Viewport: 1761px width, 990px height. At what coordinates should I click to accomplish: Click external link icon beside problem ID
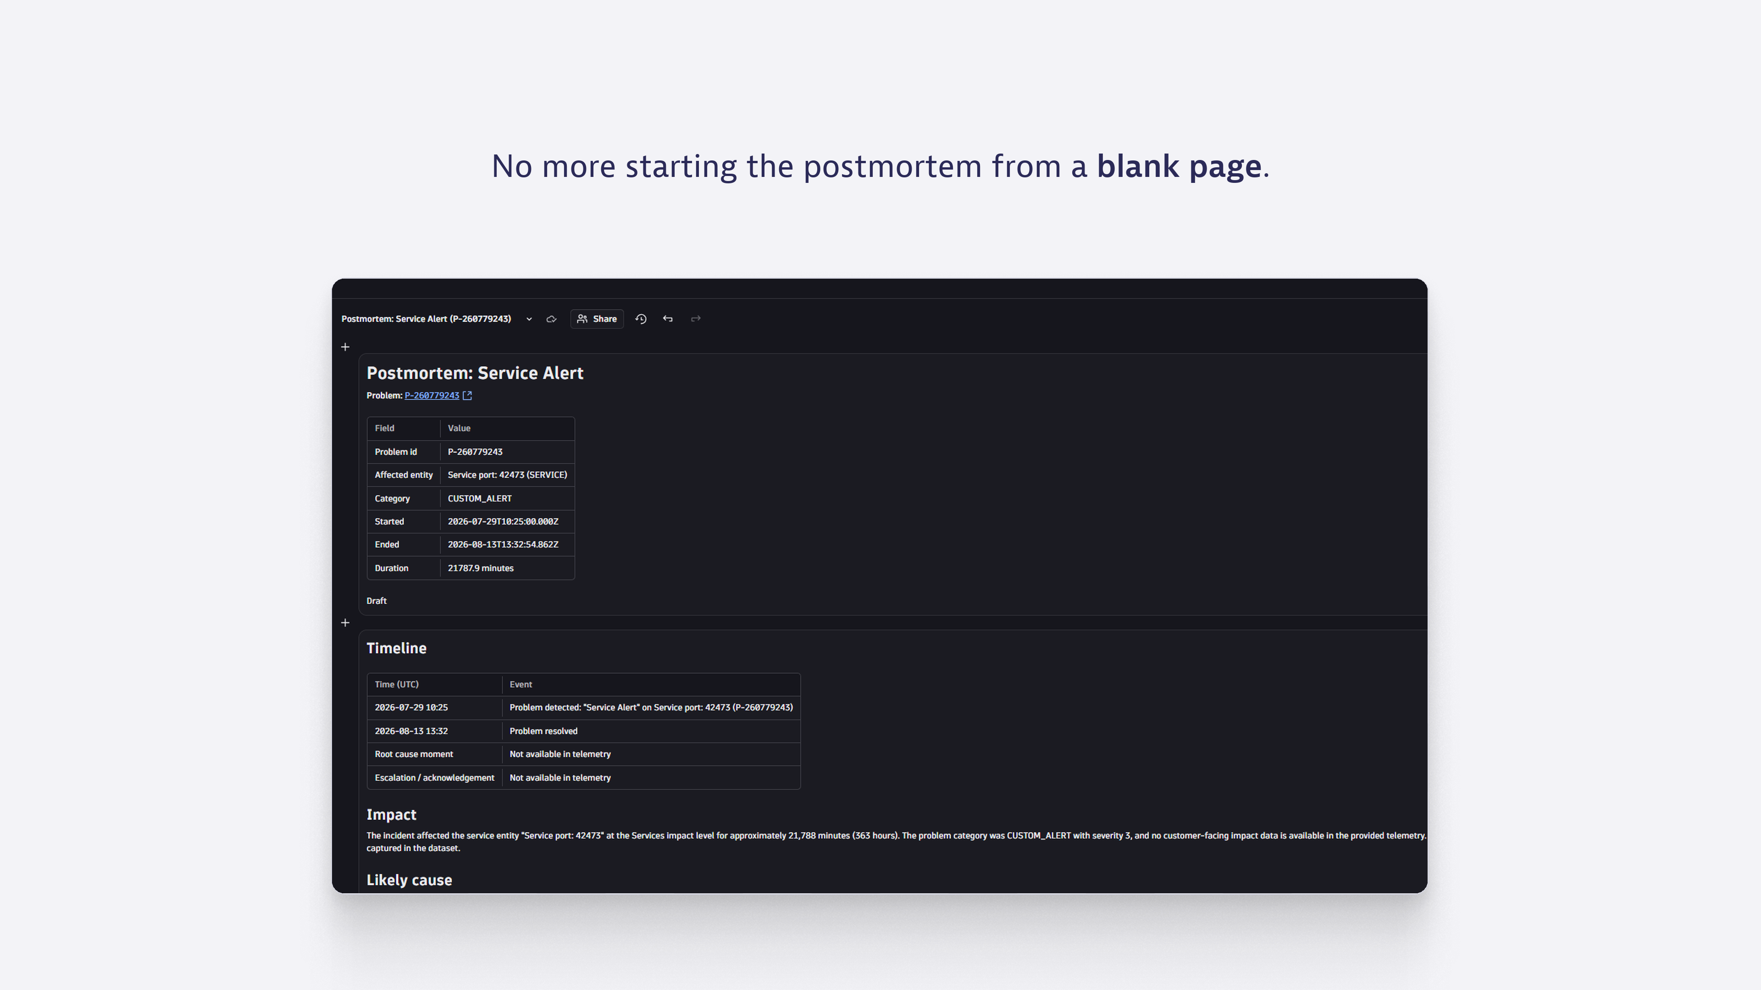[x=468, y=396]
